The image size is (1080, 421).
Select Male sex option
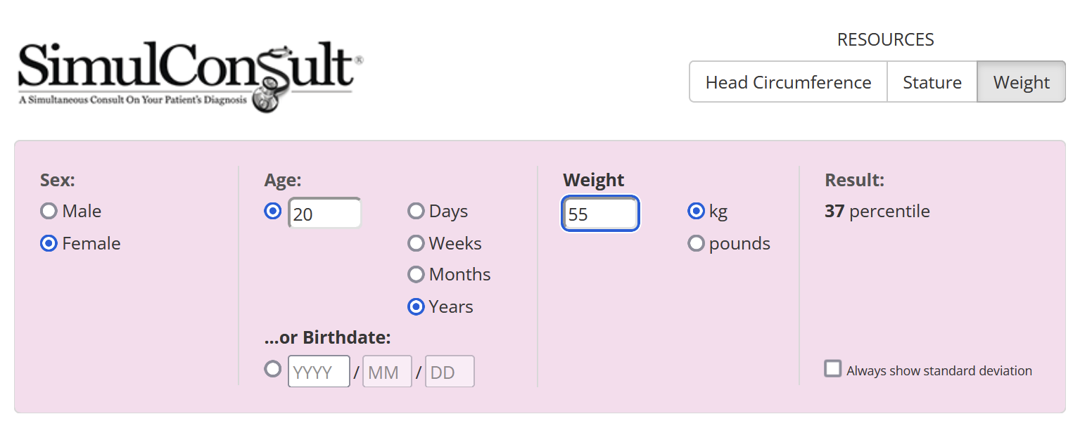pyautogui.click(x=49, y=211)
